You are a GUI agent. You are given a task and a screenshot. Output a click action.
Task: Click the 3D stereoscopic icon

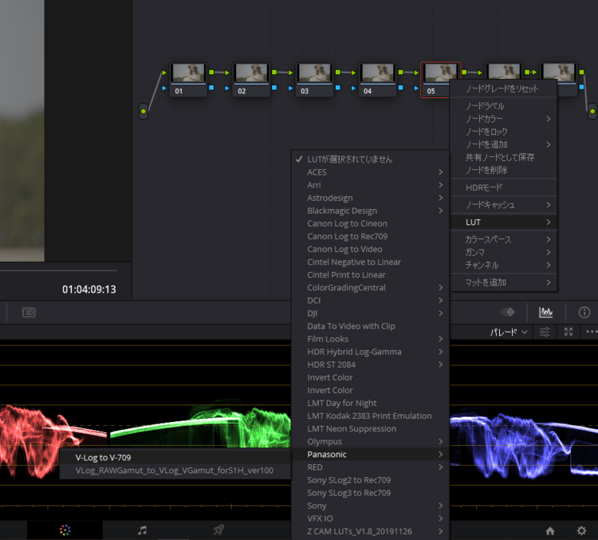[29, 312]
